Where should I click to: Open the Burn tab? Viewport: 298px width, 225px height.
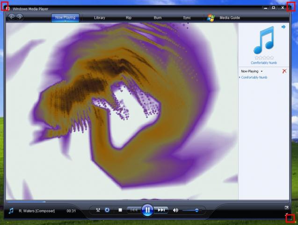158,18
